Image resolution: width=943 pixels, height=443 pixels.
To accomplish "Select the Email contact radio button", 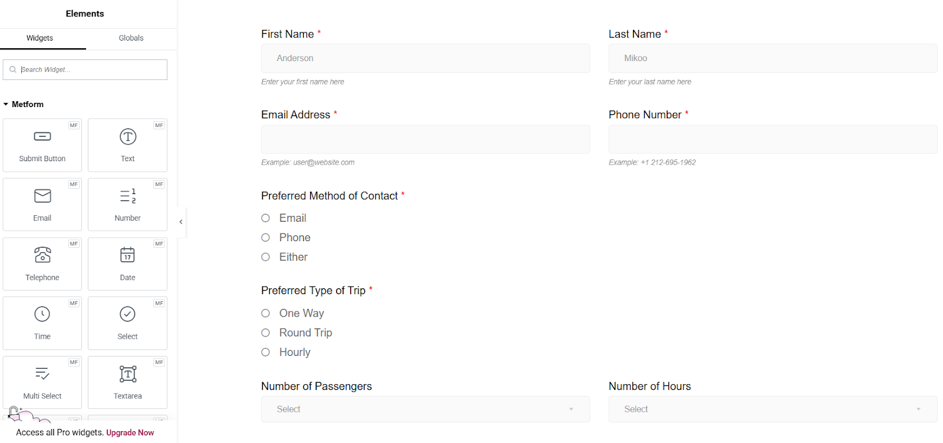I will pyautogui.click(x=266, y=218).
